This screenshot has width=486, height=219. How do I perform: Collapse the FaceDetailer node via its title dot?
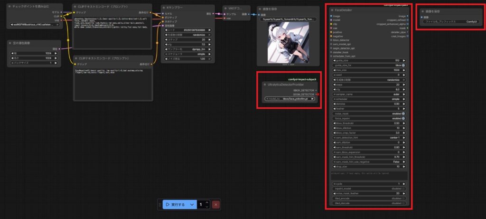point(333,10)
